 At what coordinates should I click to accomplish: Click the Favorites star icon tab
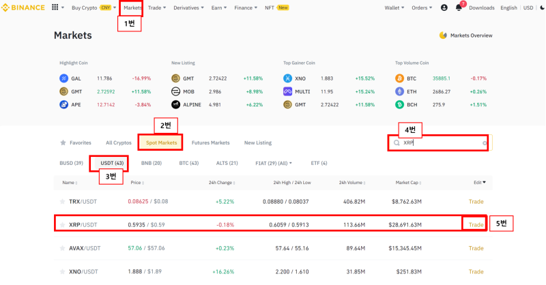(x=63, y=142)
